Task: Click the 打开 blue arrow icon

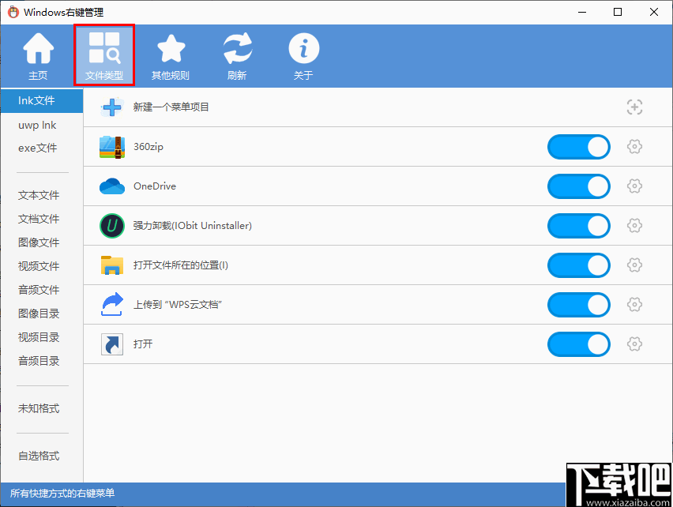Action: pos(112,344)
